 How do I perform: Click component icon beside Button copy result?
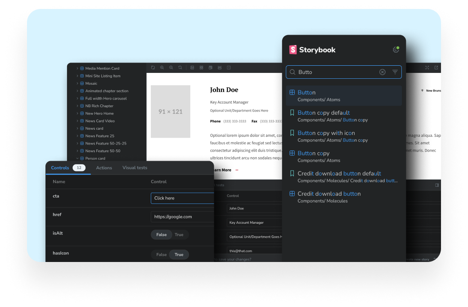(292, 153)
